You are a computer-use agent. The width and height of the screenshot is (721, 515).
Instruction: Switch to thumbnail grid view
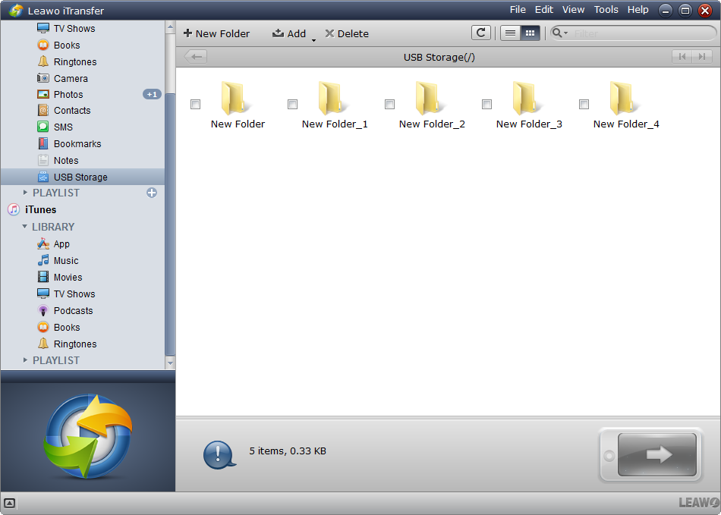coord(530,33)
